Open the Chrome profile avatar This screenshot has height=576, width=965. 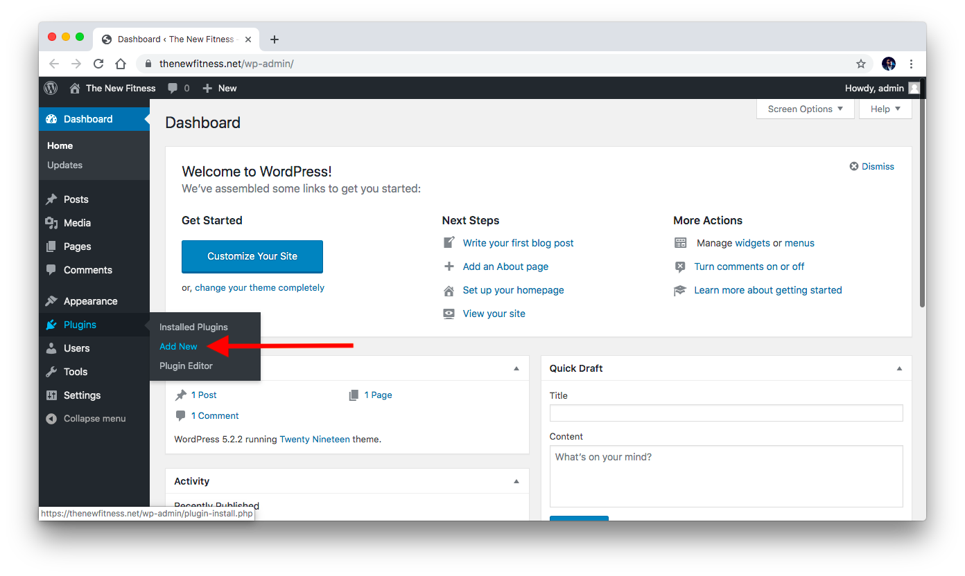889,64
